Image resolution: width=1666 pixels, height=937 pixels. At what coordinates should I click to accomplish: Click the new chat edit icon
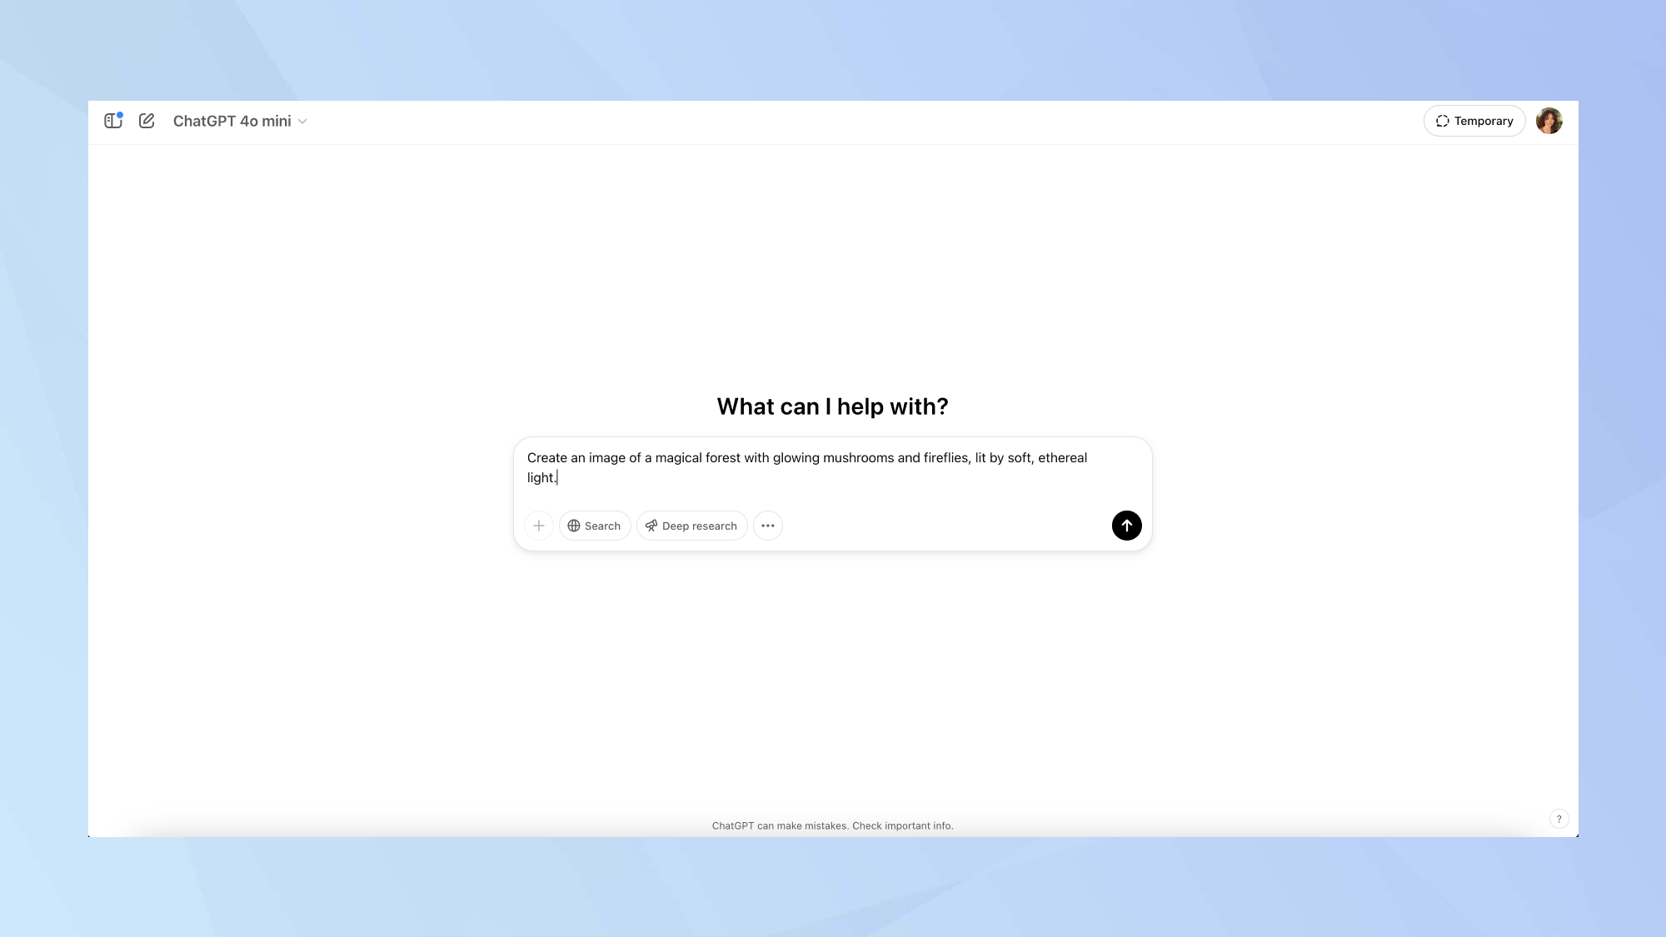[x=147, y=122]
